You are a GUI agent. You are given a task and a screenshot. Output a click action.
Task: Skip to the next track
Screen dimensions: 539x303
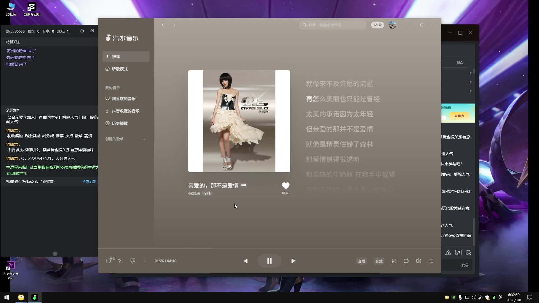coord(294,261)
